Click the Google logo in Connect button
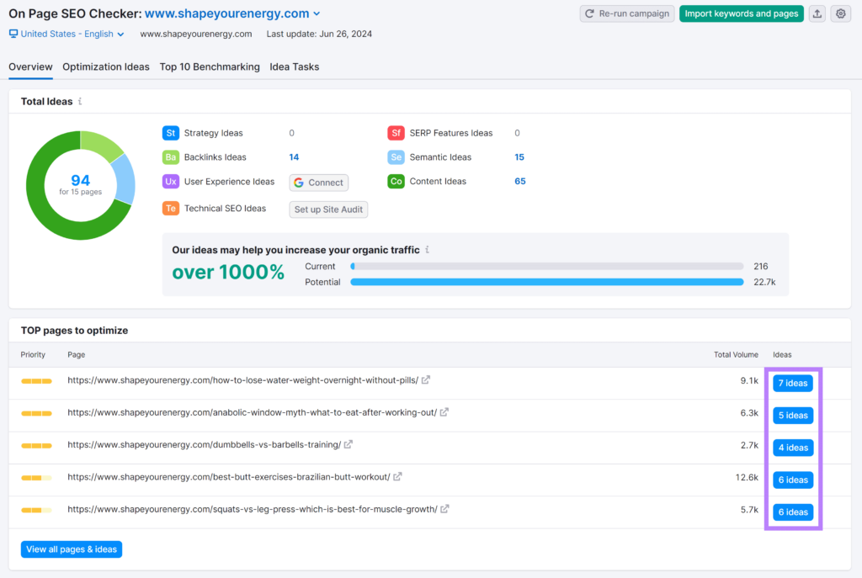Screen dimensions: 862x578 tap(299, 183)
